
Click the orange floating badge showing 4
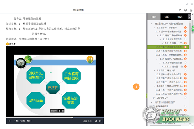tap(136, 87)
